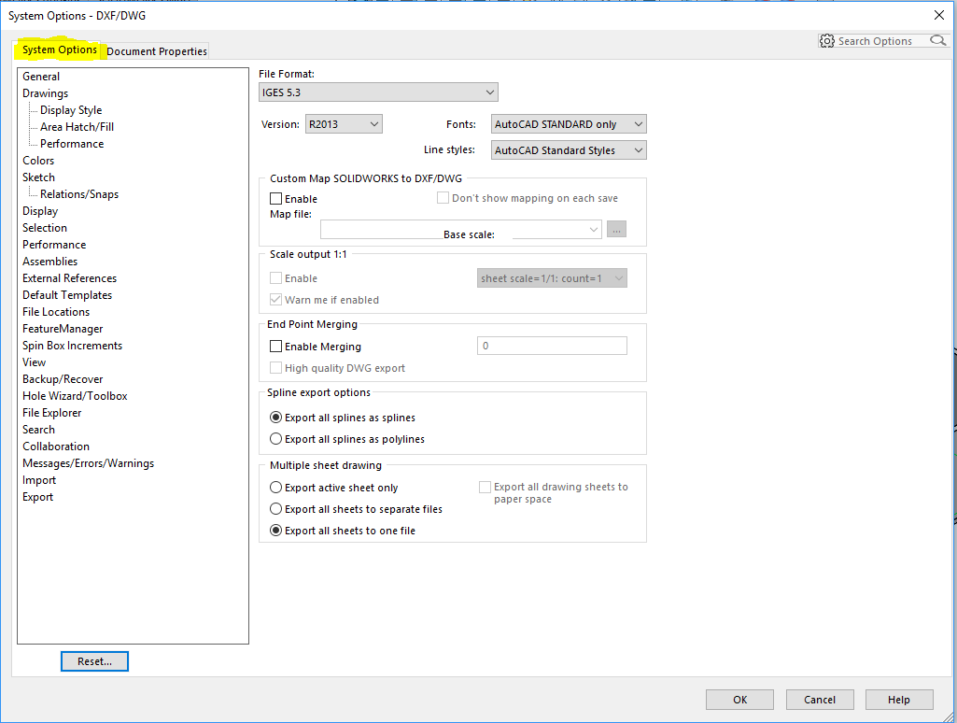Click the End Point Merging value field
The image size is (957, 723).
click(x=552, y=346)
